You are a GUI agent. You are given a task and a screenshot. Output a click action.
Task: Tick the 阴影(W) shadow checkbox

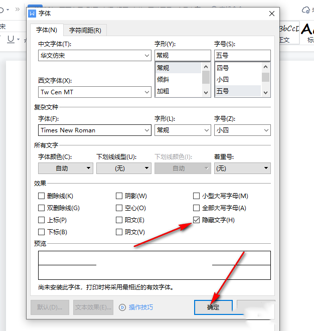(x=119, y=196)
